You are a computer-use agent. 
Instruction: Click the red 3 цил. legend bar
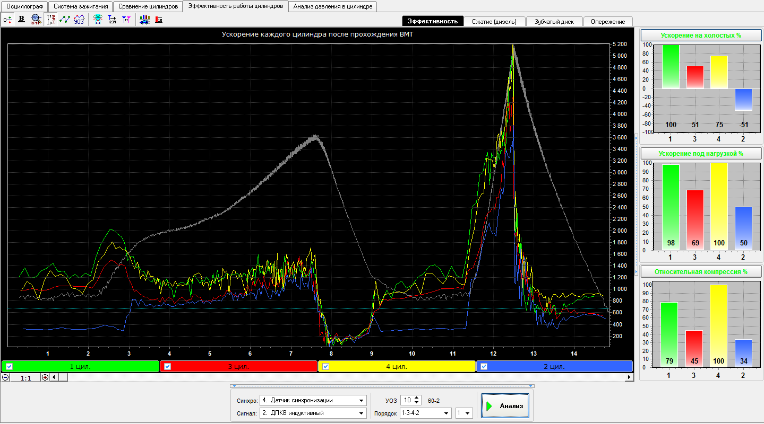click(238, 366)
